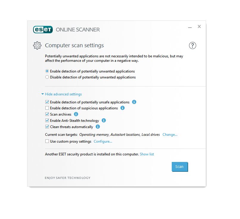Viewport: 240px width, 219px height.
Task: Open Configure... proxy settings link
Action: tap(103, 141)
